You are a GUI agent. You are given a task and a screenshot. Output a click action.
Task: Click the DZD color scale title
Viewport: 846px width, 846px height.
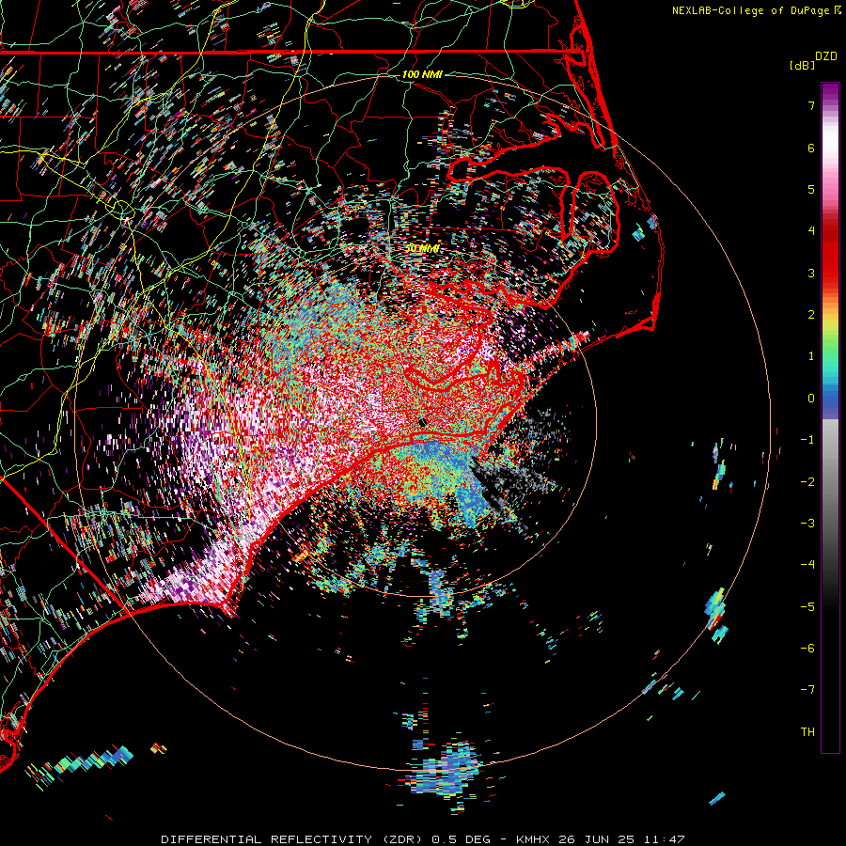[826, 56]
